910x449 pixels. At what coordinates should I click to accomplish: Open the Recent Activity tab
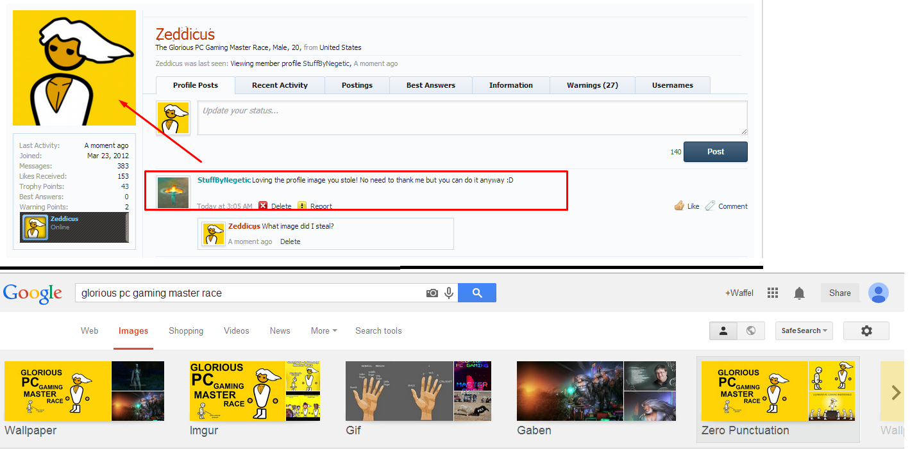280,85
